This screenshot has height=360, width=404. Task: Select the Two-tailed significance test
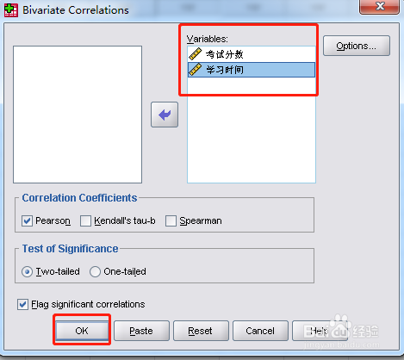pos(27,271)
